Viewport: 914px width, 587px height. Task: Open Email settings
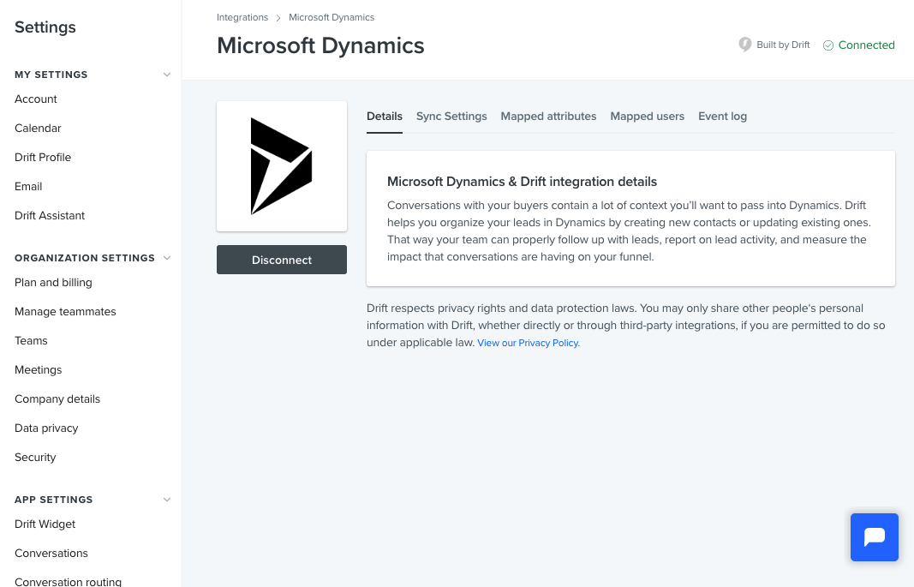click(28, 187)
